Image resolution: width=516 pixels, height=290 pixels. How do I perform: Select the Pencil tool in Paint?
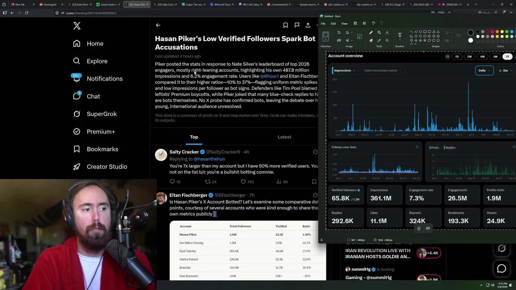coord(371,33)
